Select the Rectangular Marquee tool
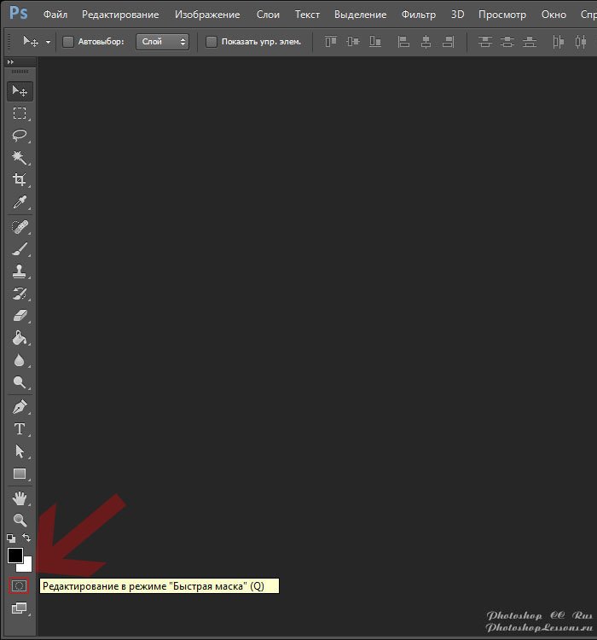The image size is (597, 640). click(x=20, y=113)
